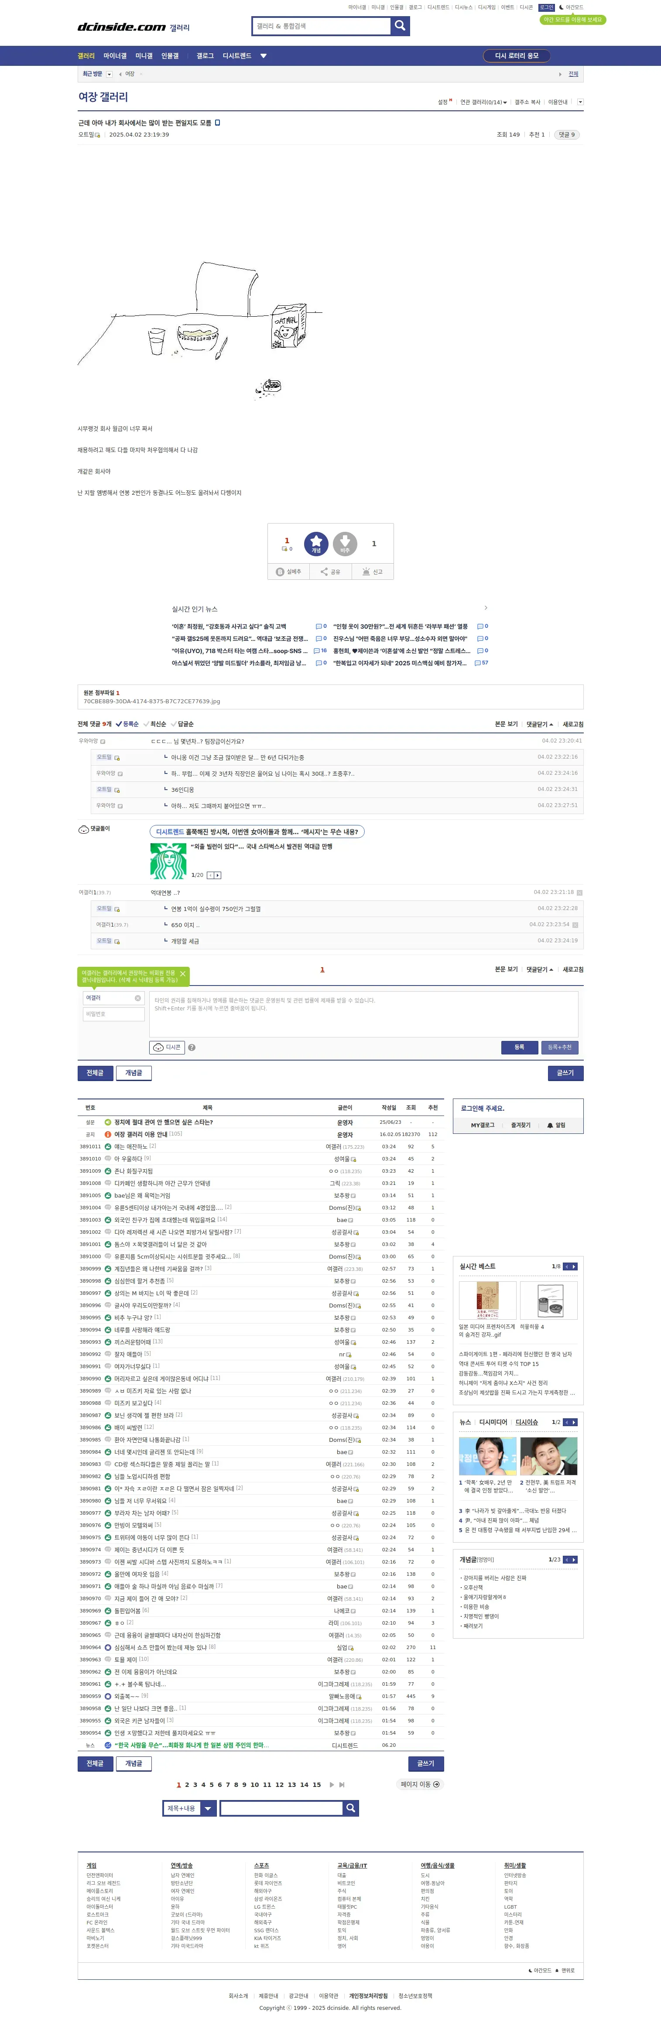This screenshot has width=661, height=2033.
Task: Click next arrow in the 뉴스 panel
Action: (574, 1422)
